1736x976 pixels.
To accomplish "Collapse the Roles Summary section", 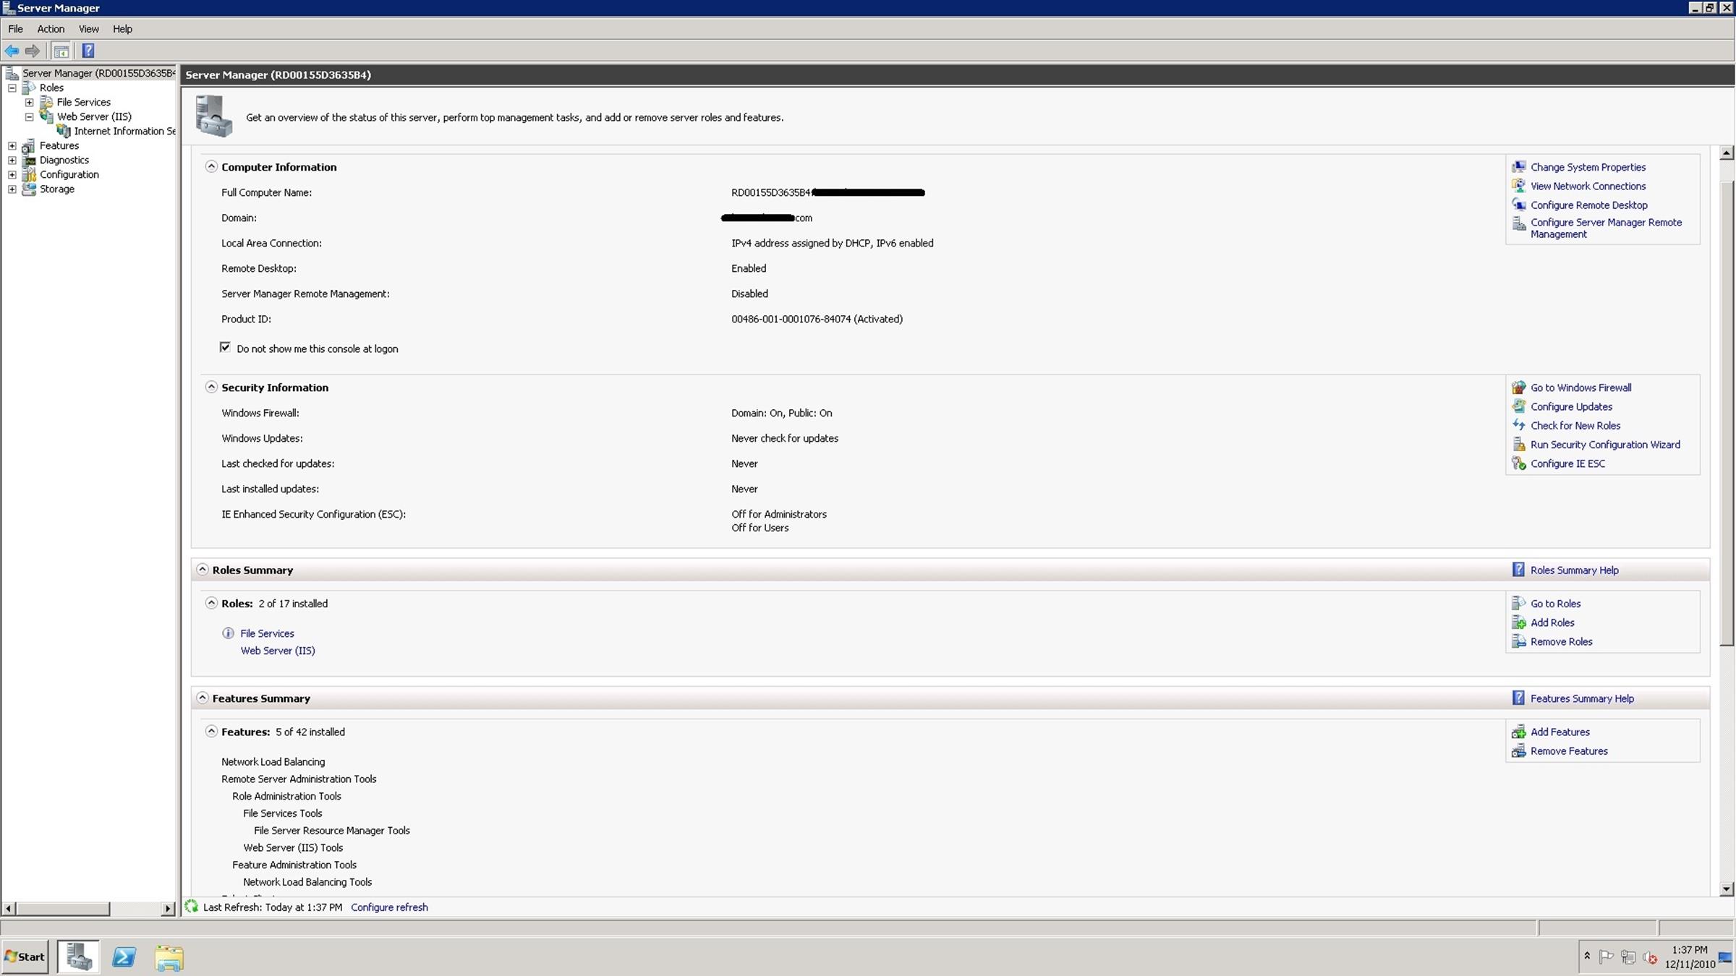I will pyautogui.click(x=203, y=570).
